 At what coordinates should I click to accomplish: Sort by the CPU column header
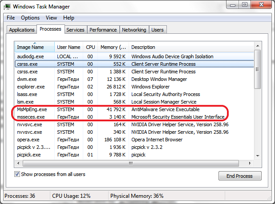(x=90, y=47)
